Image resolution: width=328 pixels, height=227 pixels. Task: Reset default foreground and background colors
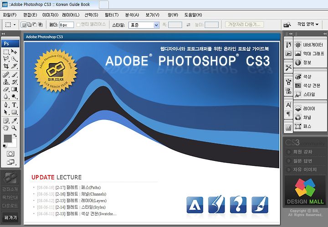[x=5, y=146]
